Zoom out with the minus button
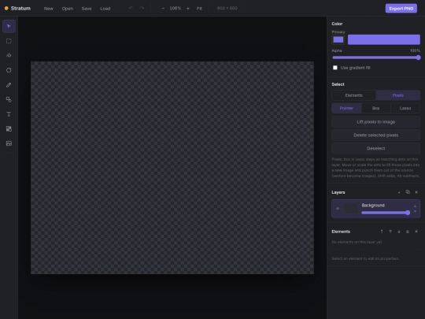425x319 pixels. tap(163, 9)
